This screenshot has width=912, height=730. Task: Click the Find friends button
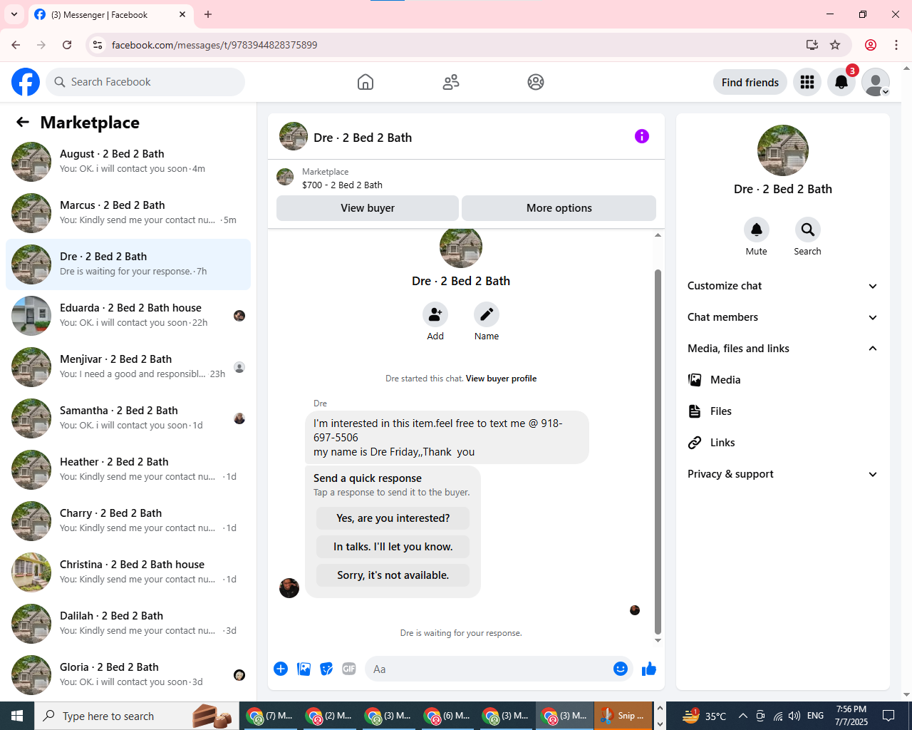click(x=750, y=82)
